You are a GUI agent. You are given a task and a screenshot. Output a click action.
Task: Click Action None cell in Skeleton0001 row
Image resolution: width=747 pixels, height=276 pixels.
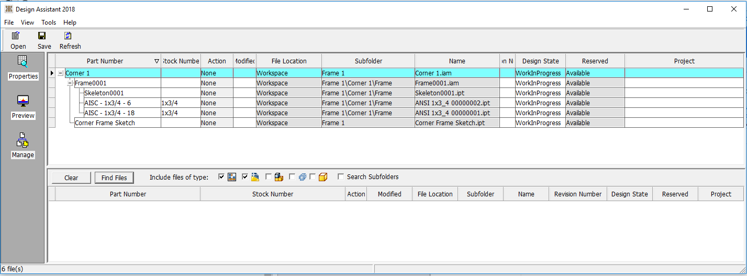coord(217,93)
